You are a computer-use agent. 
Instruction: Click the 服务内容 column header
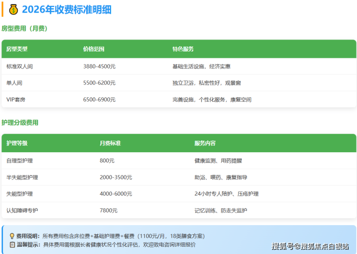[x=205, y=143]
